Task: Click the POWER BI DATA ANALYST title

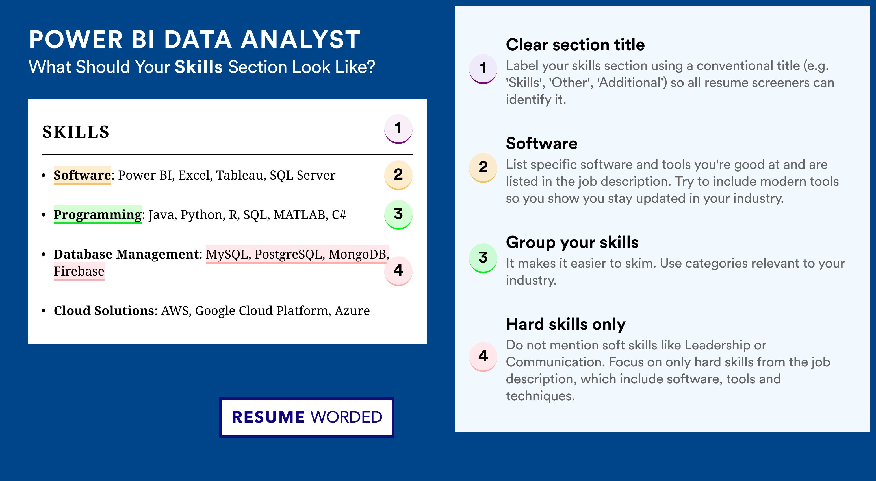Action: point(194,40)
